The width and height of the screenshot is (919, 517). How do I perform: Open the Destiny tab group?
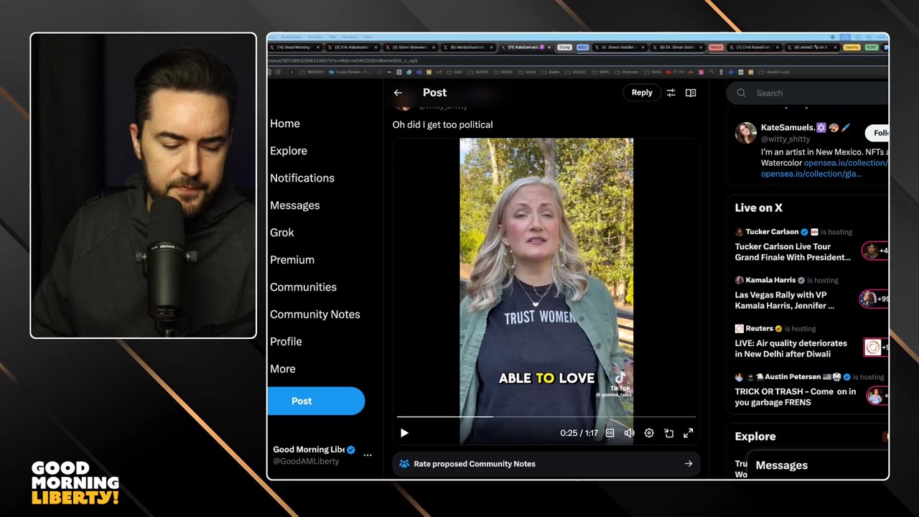(x=852, y=47)
